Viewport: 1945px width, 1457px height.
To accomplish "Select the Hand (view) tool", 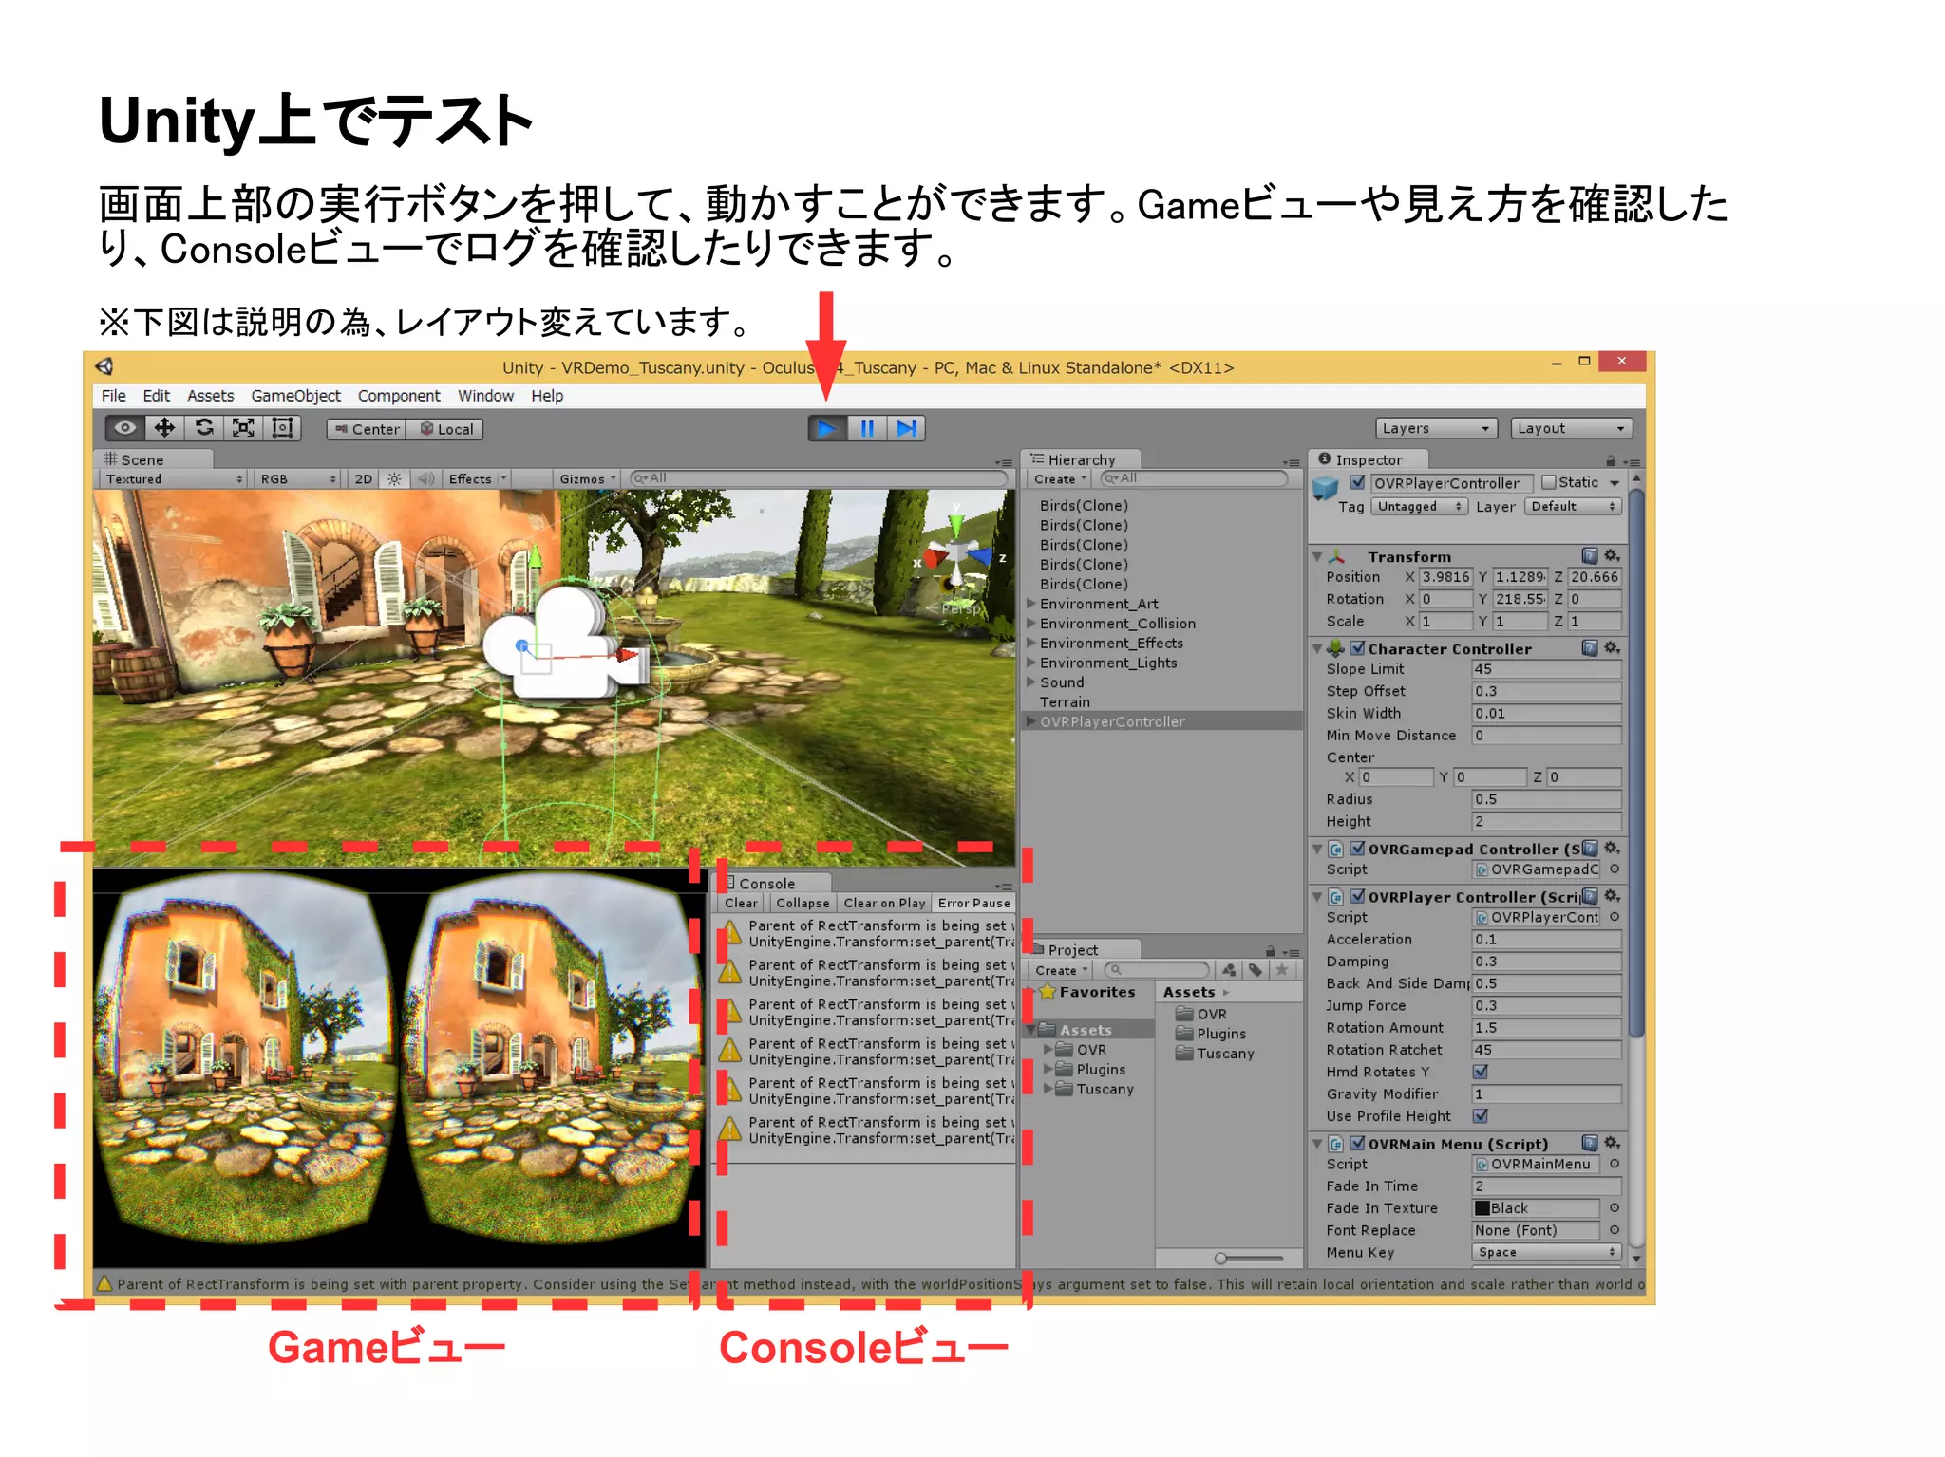I will 124,428.
